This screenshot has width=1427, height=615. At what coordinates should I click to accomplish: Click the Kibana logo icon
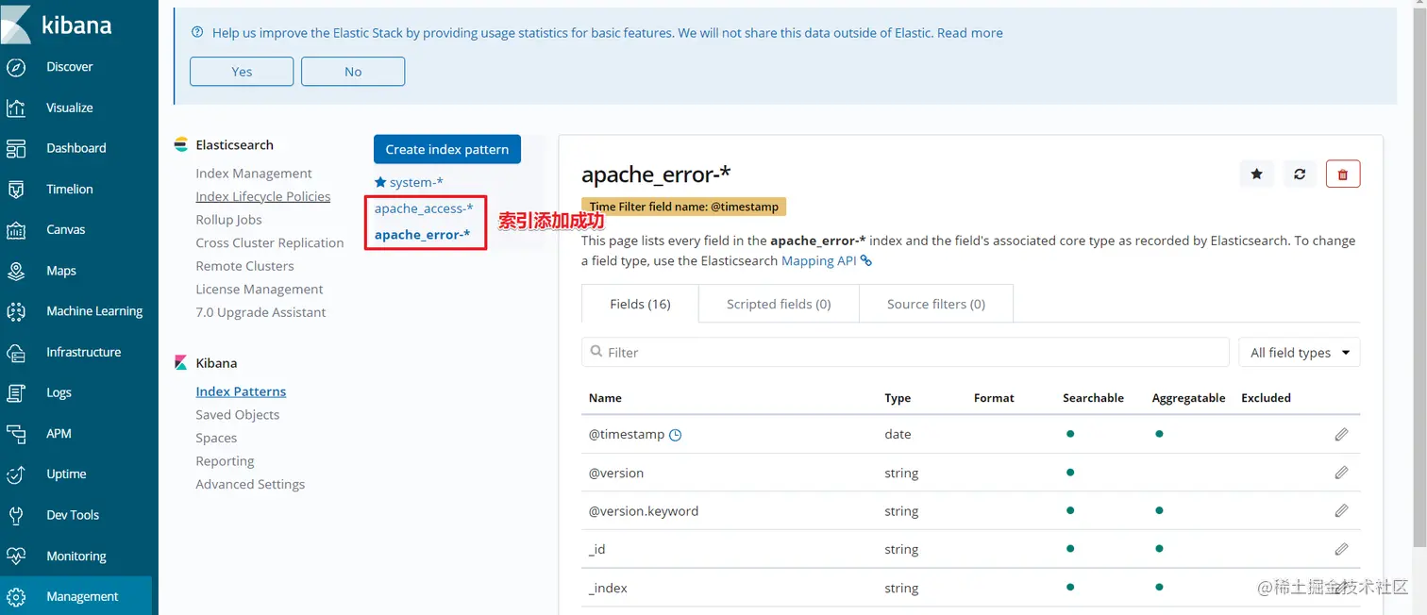17,25
